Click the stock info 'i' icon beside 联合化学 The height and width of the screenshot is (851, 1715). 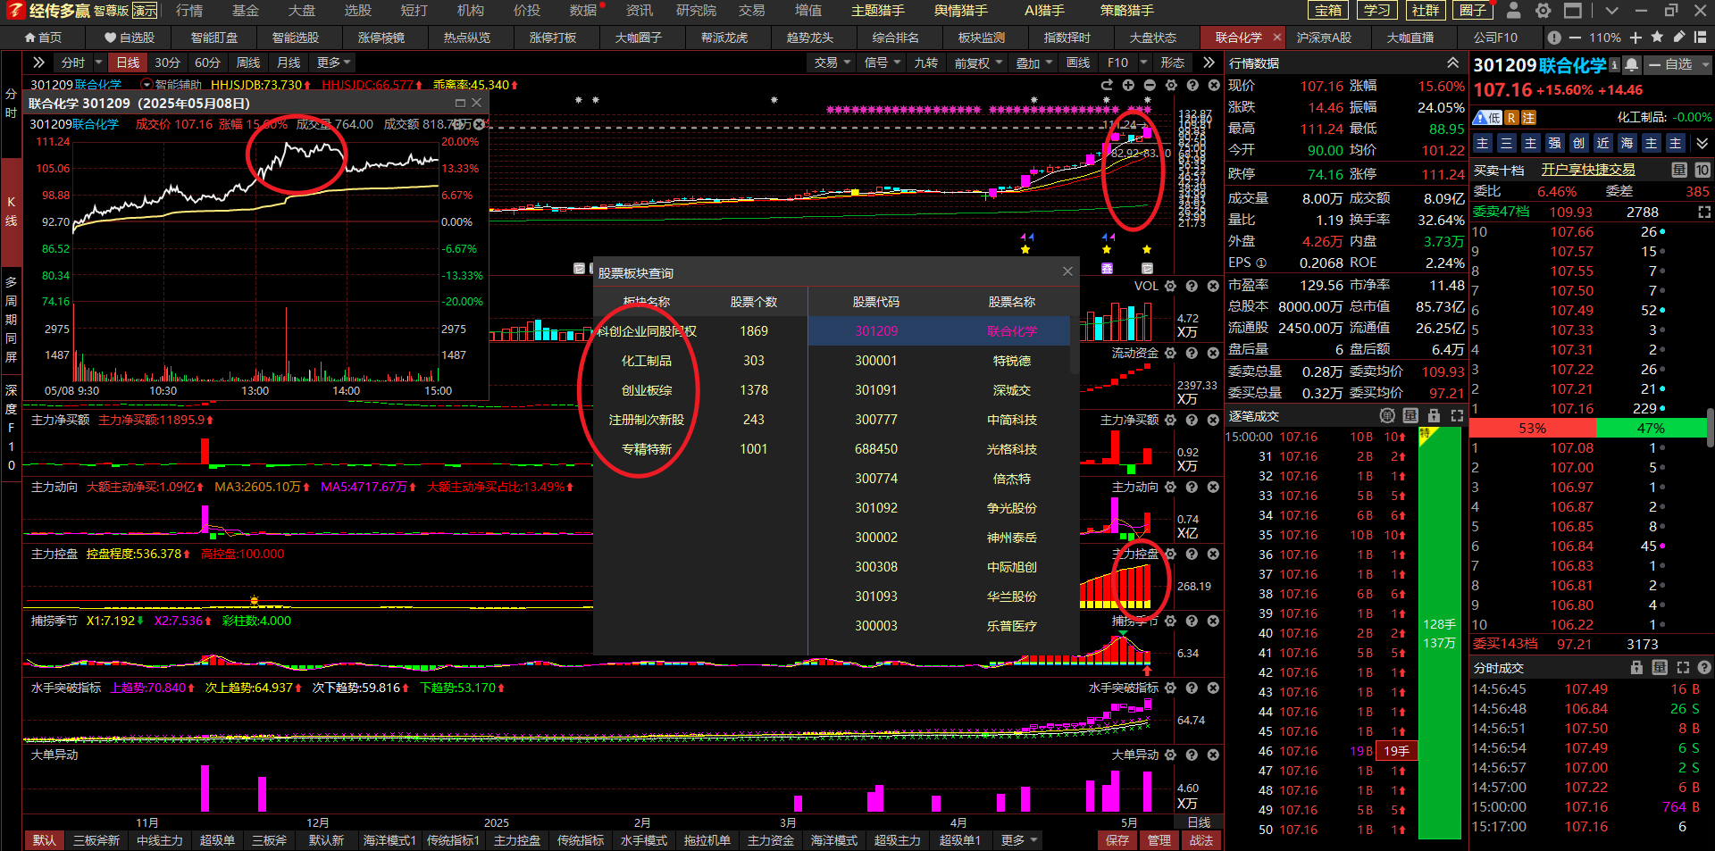tap(1614, 65)
